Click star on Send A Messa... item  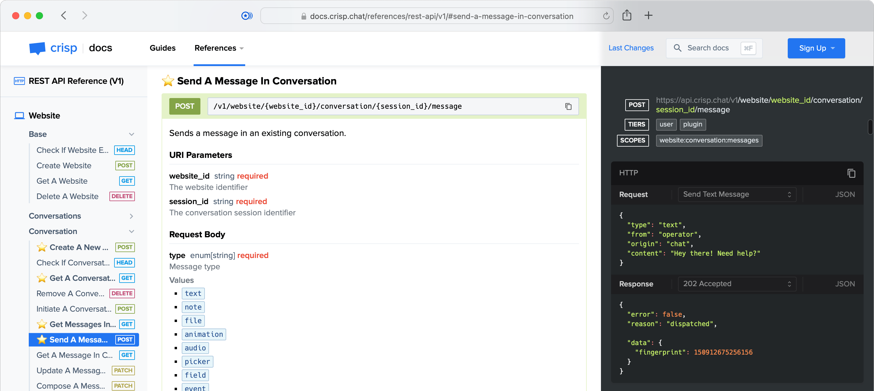point(42,339)
